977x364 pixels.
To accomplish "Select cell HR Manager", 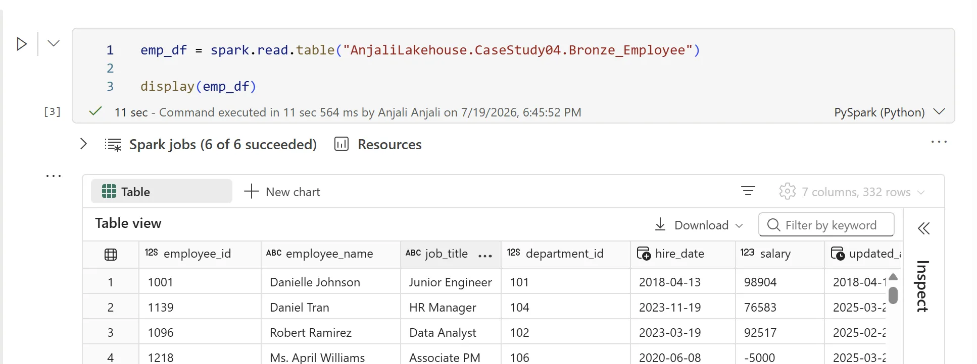I will click(x=451, y=307).
